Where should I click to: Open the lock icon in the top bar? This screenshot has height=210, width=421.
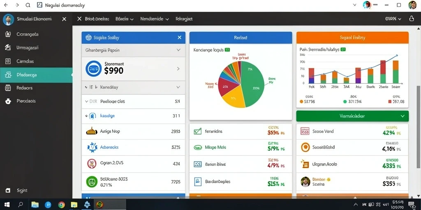tap(411, 19)
